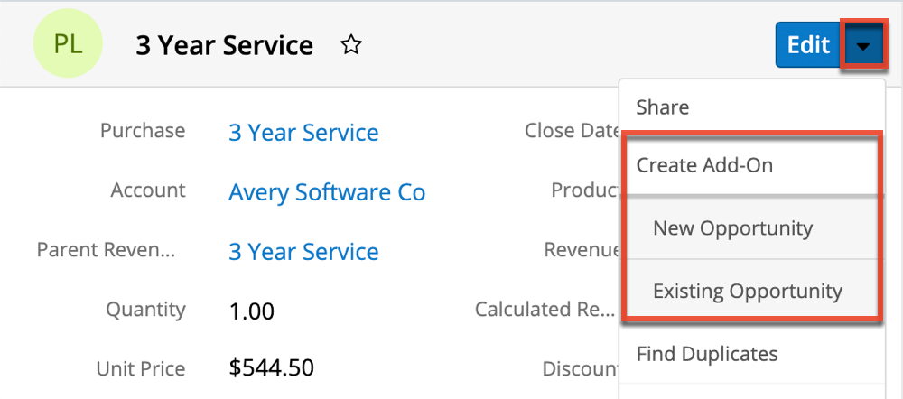903x399 pixels.
Task: Follow the Parent Revenue 3 Year Service link
Action: pos(303,251)
